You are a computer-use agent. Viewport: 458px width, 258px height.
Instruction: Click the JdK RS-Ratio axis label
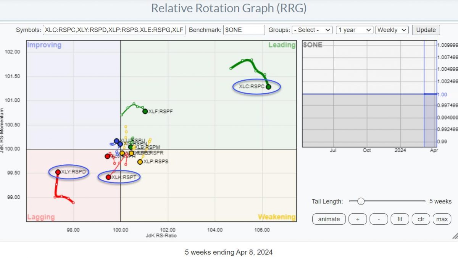161,236
